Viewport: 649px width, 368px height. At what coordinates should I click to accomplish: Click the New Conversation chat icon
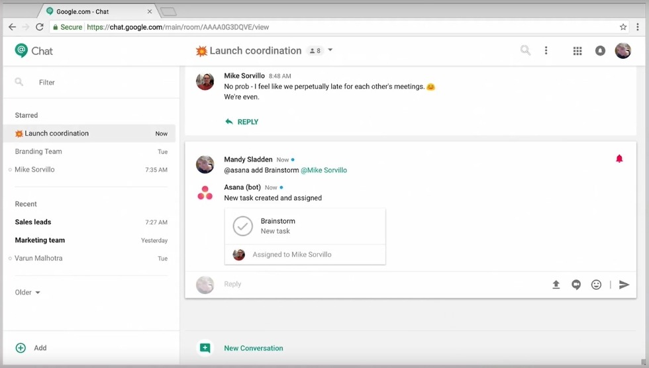click(x=205, y=347)
